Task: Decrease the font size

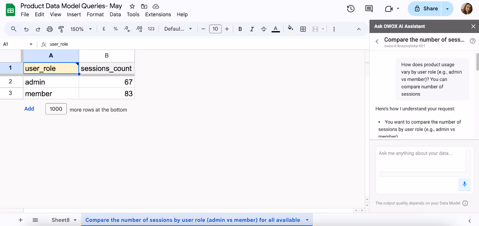Action: pyautogui.click(x=203, y=29)
